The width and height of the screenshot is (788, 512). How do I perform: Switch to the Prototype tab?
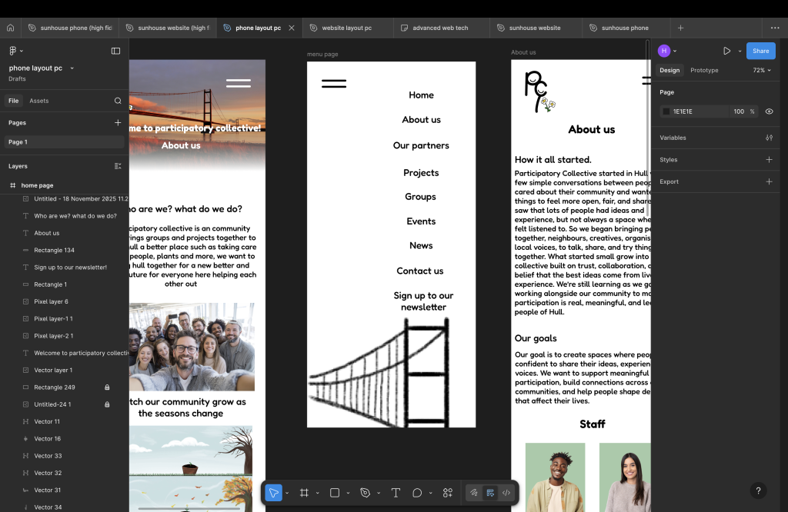coord(703,70)
